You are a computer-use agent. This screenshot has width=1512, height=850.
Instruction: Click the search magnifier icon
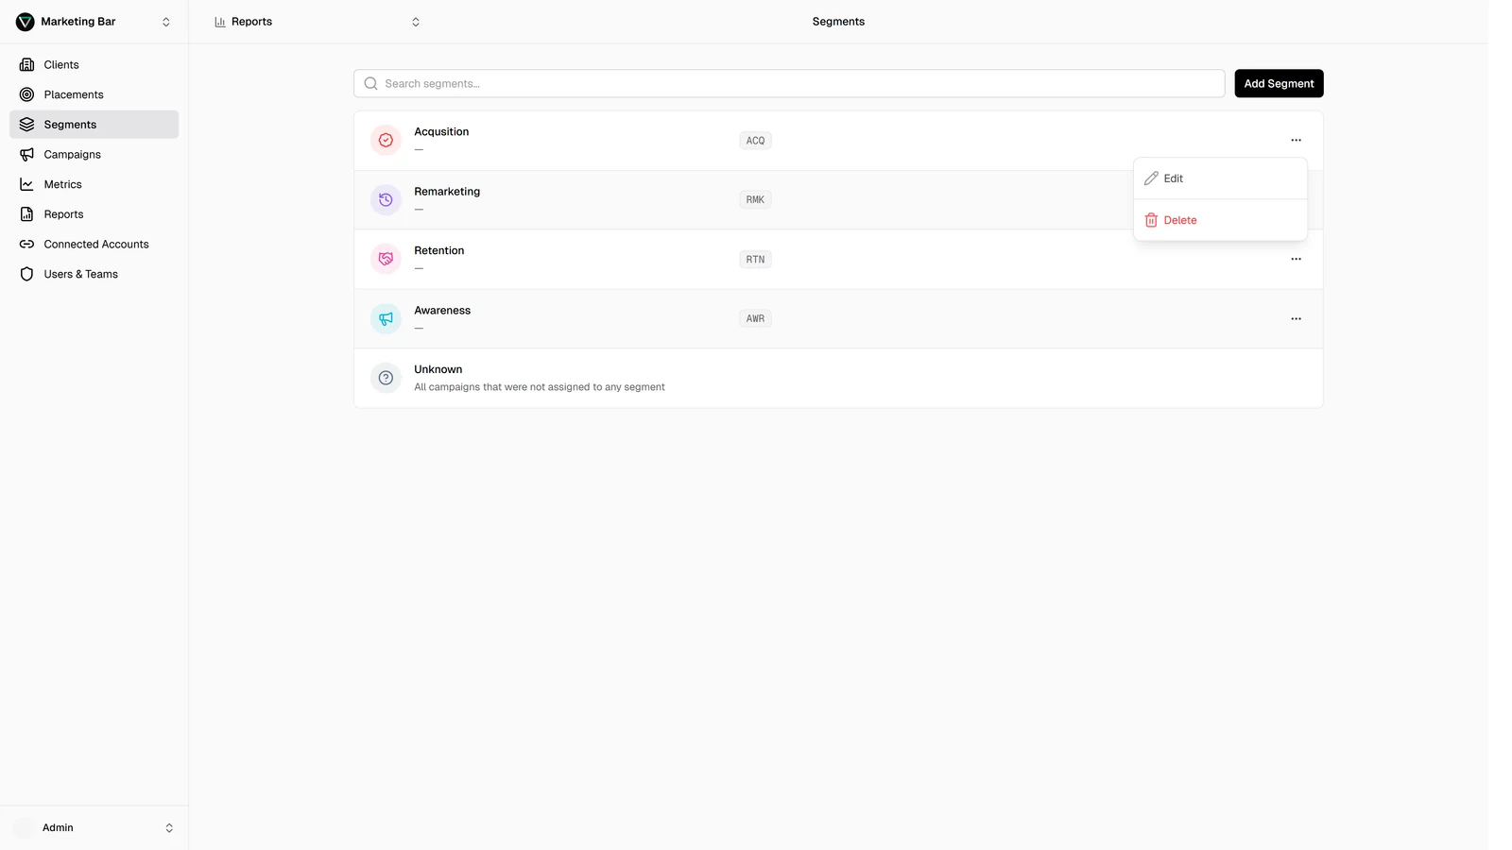(371, 84)
